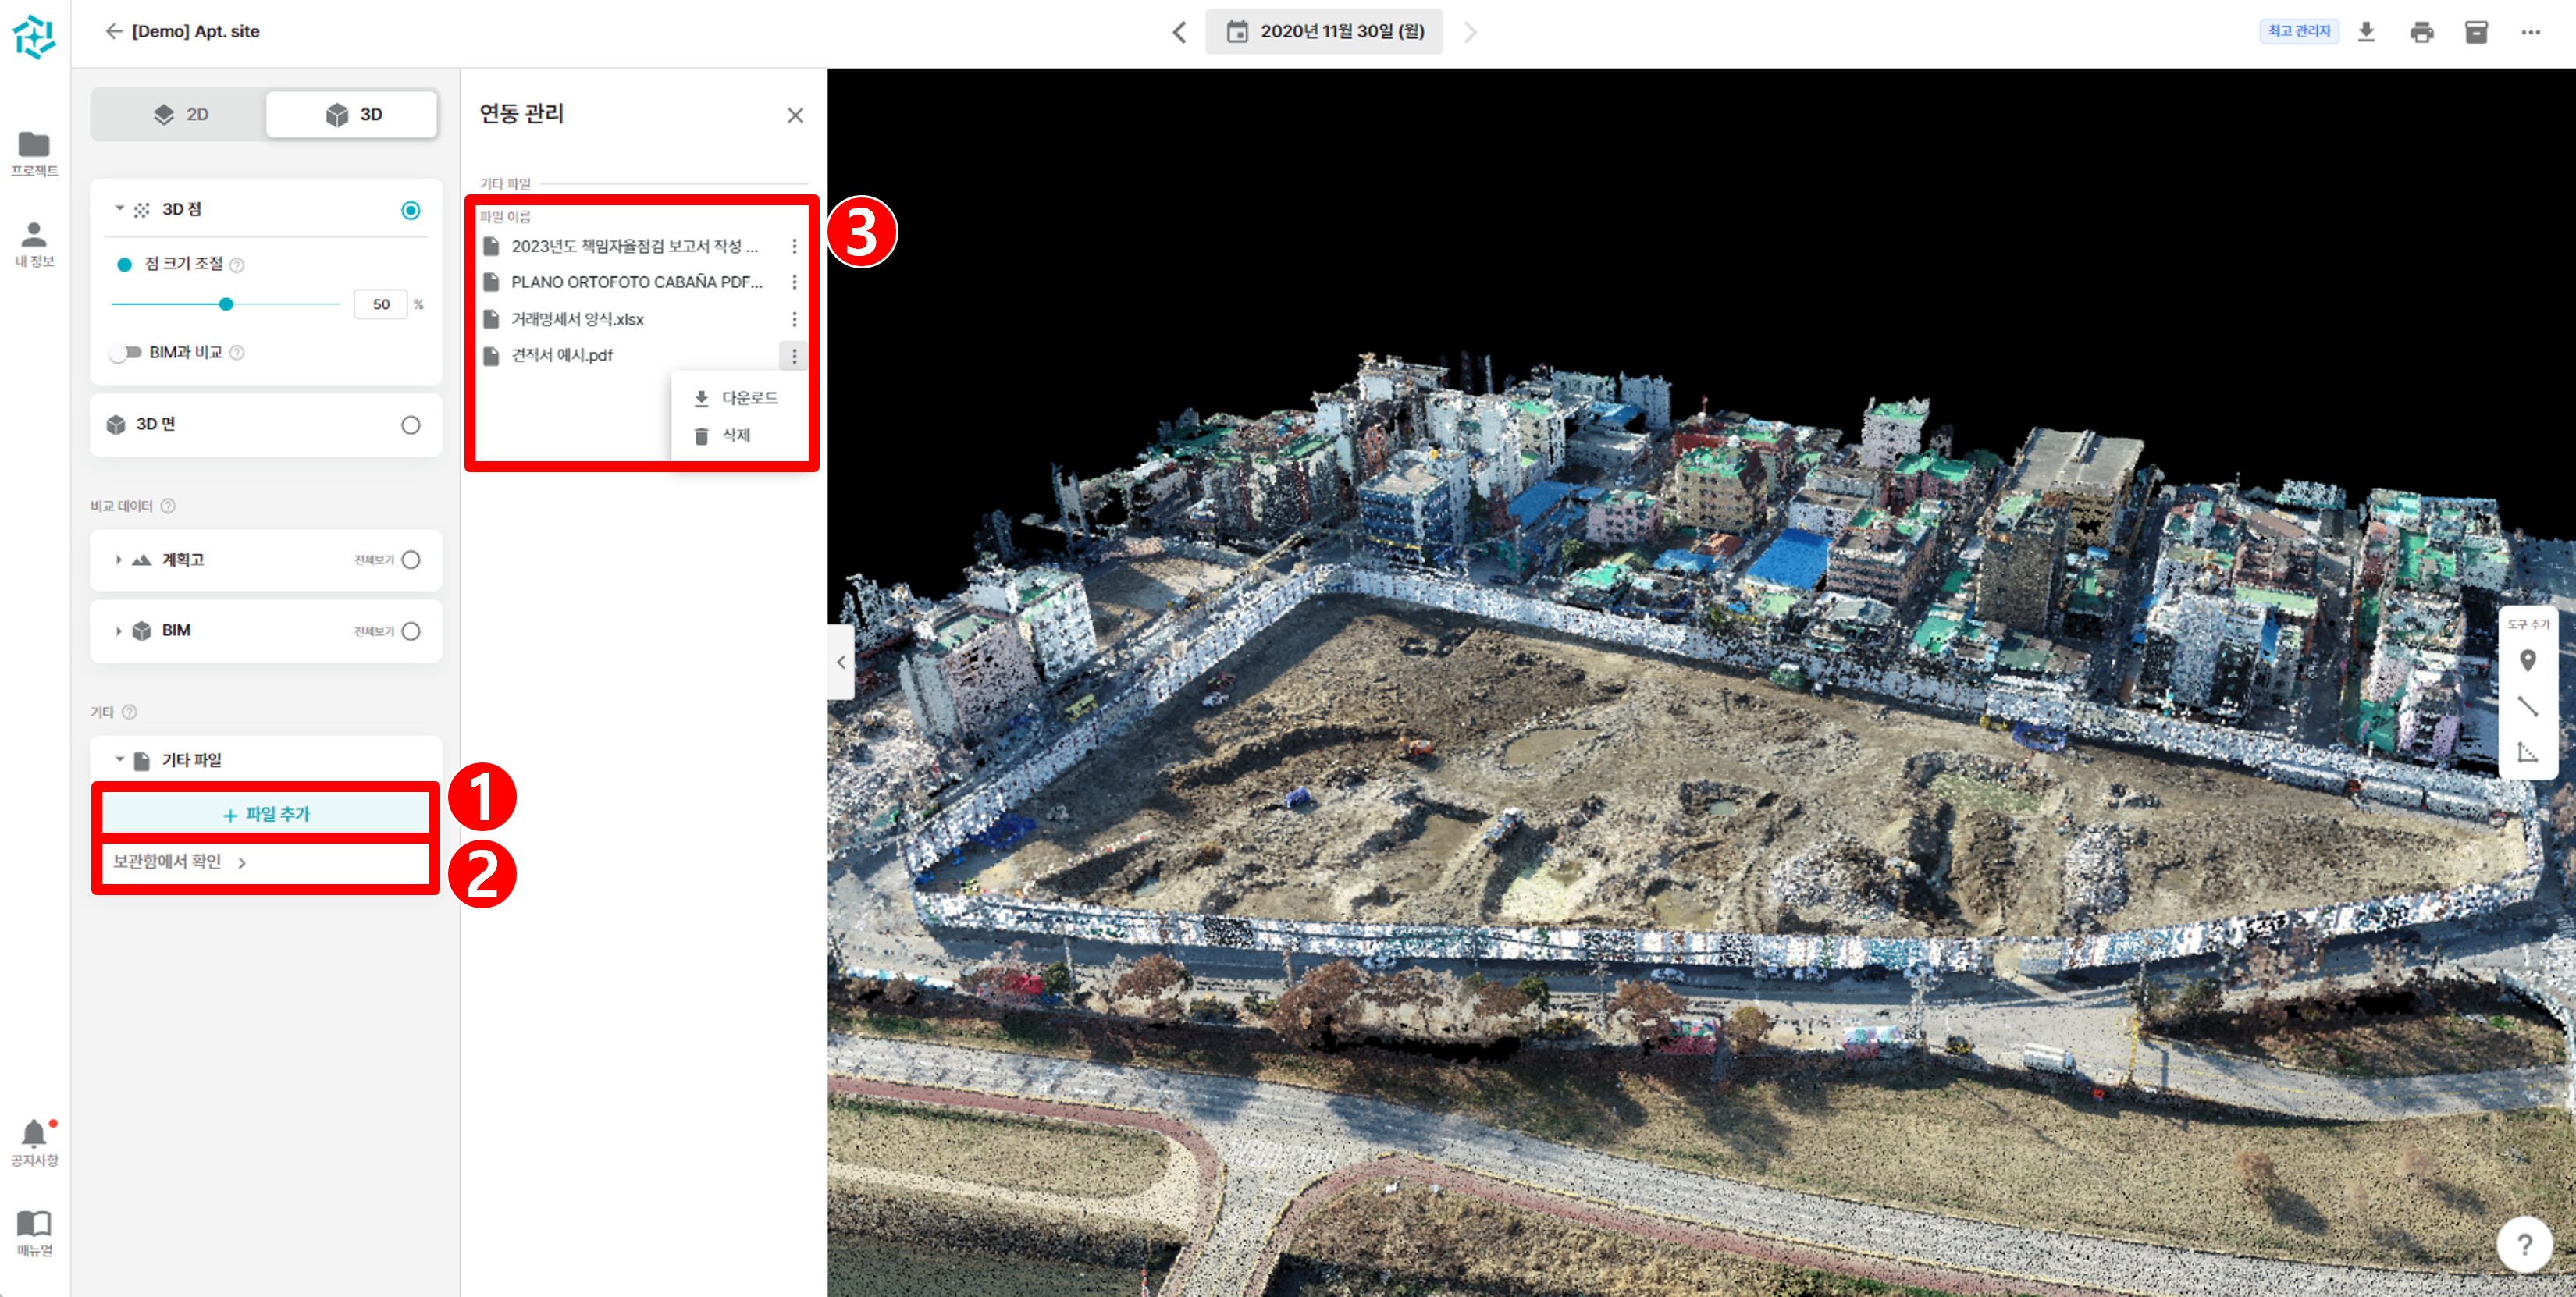Open notifications bell in sidebar
Image resolution: width=2576 pixels, height=1297 pixels.
(34, 1134)
